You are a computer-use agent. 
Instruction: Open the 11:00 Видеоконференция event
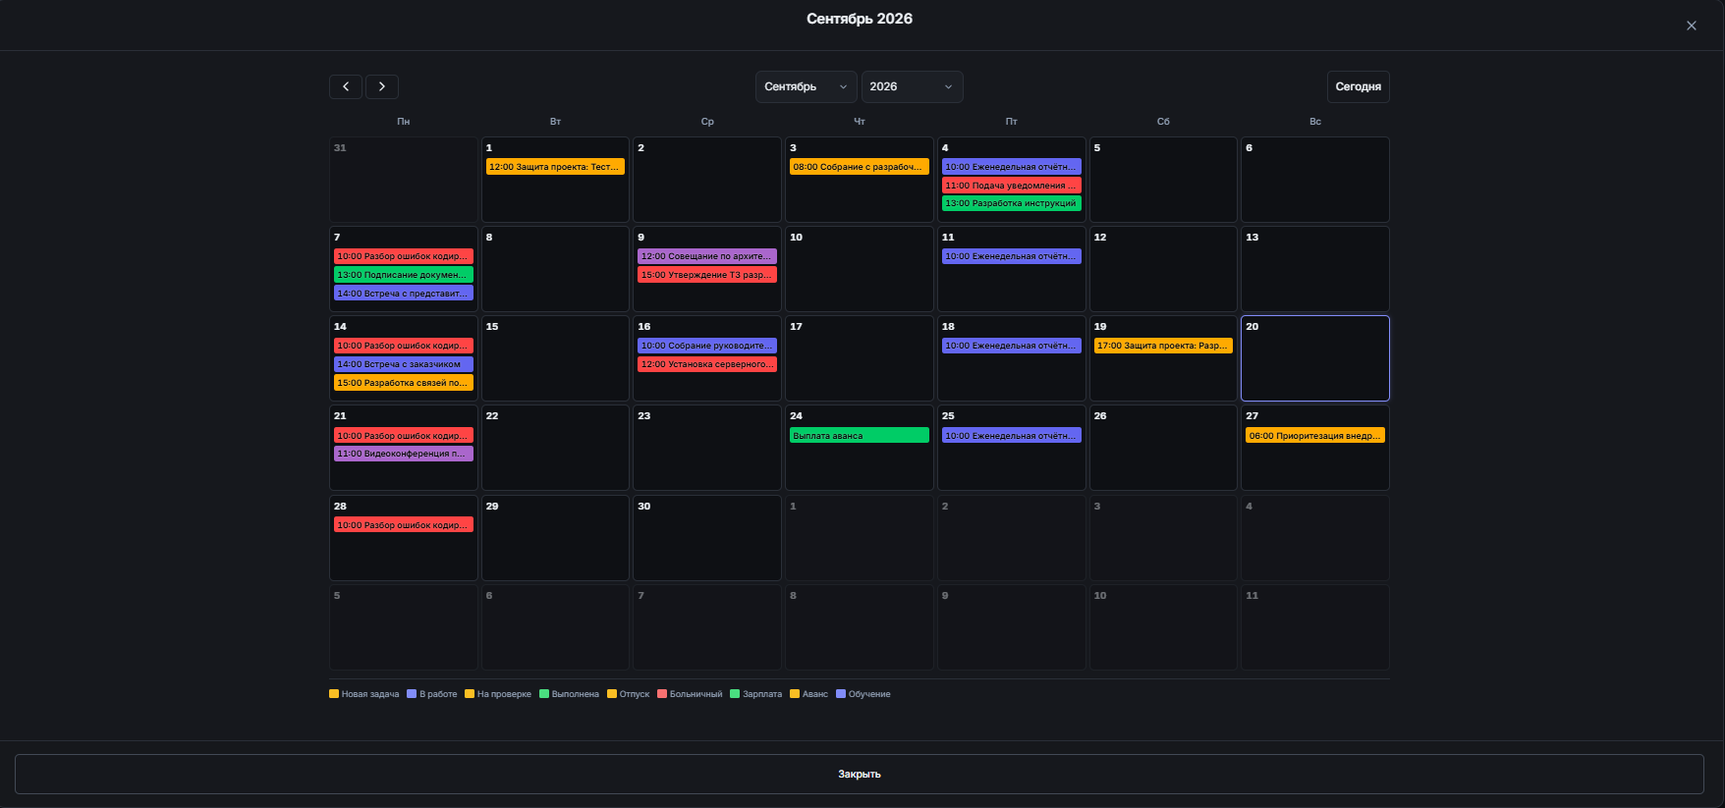[x=403, y=454]
